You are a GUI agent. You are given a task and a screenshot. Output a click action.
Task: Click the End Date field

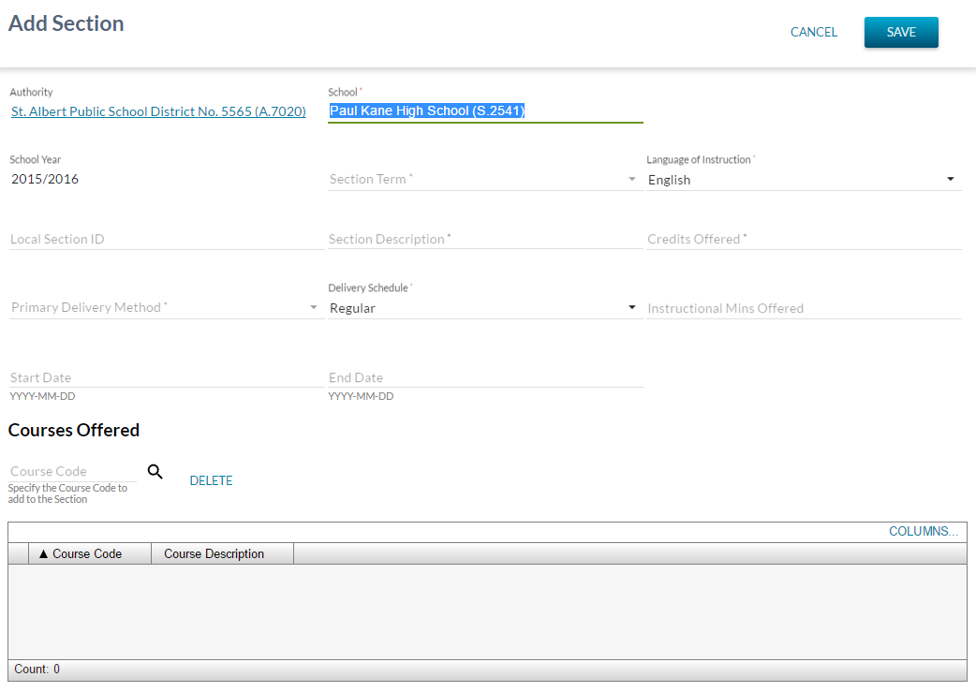coord(484,378)
